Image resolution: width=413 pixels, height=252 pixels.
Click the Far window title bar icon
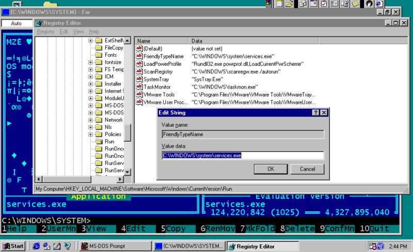6,12
